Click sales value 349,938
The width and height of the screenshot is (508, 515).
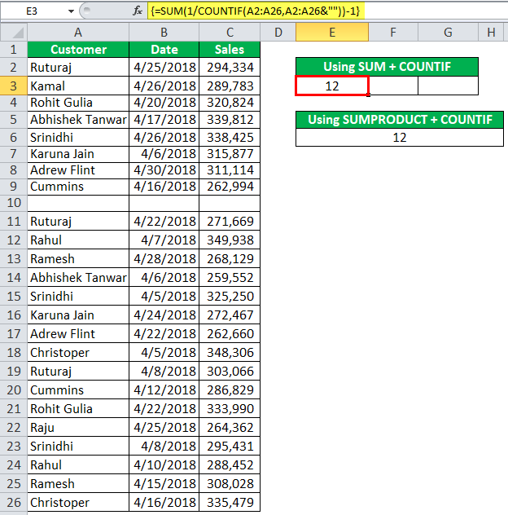pos(230,240)
